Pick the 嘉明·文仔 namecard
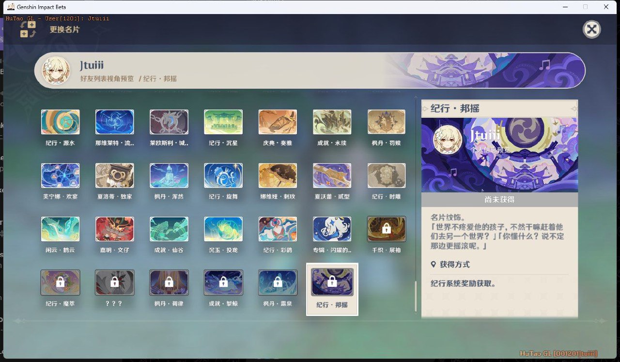620x362 pixels. (x=115, y=229)
